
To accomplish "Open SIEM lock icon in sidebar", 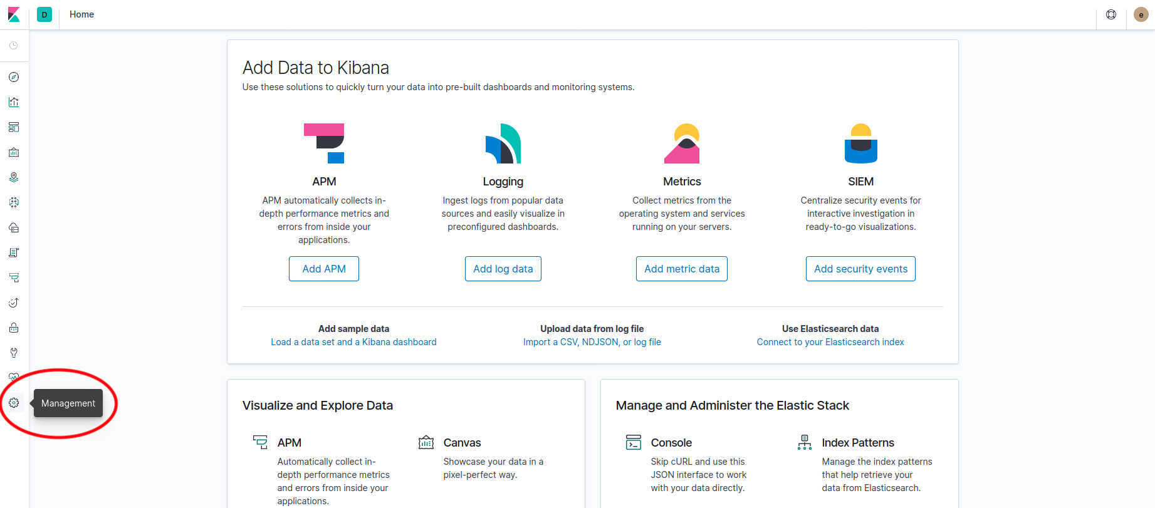I will [14, 328].
